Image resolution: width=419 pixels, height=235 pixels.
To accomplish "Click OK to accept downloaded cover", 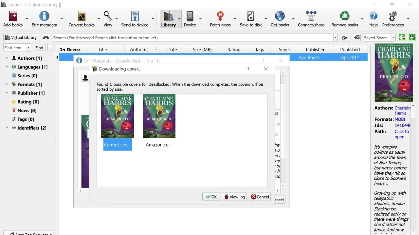I will [x=211, y=196].
